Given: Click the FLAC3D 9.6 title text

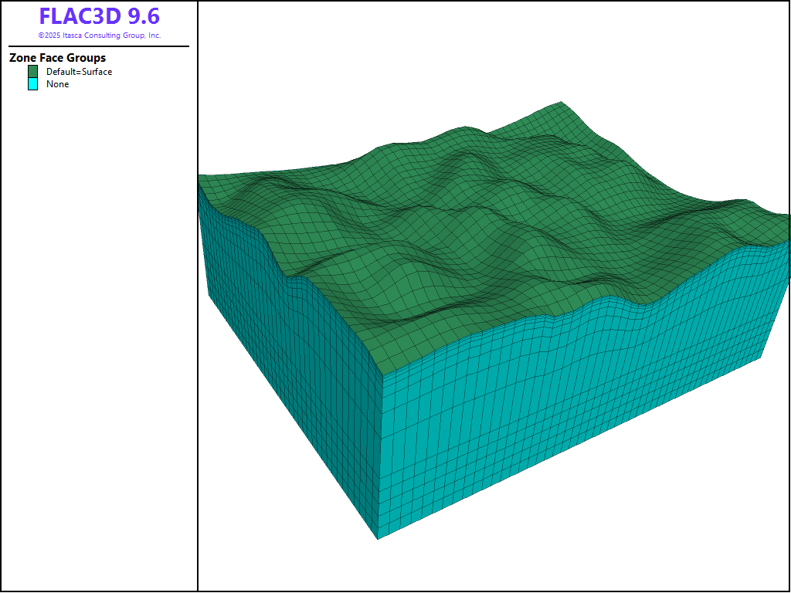Looking at the screenshot, I should tap(99, 16).
